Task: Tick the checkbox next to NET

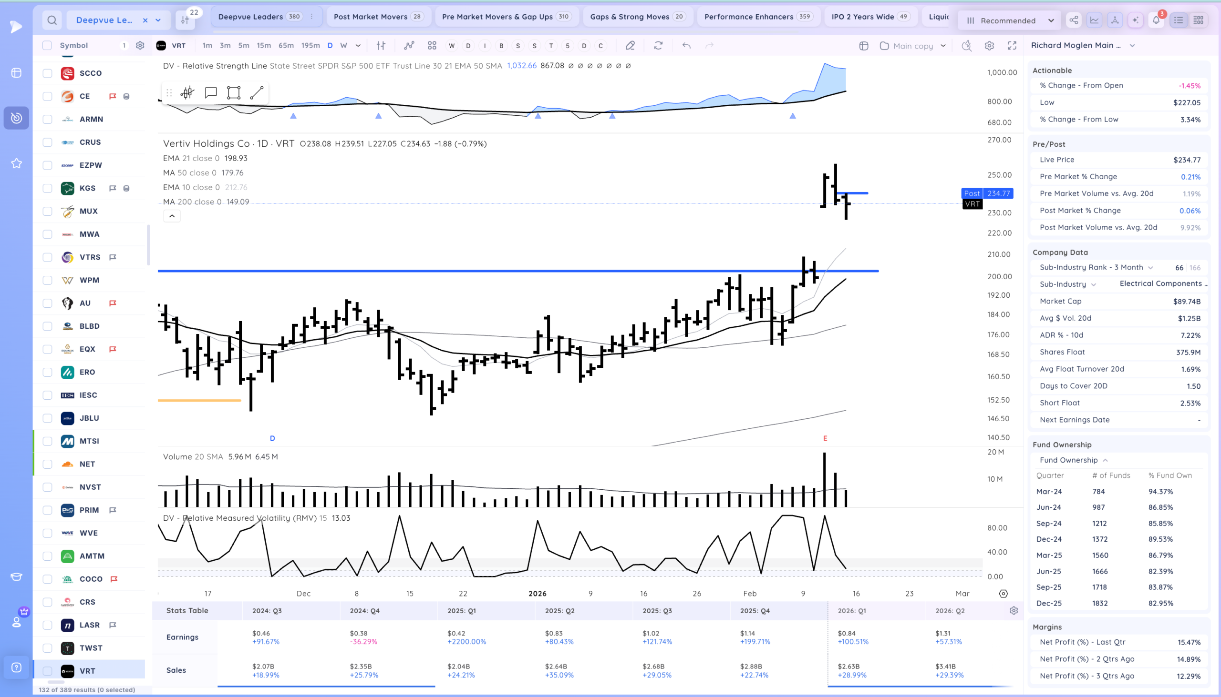Action: [47, 464]
